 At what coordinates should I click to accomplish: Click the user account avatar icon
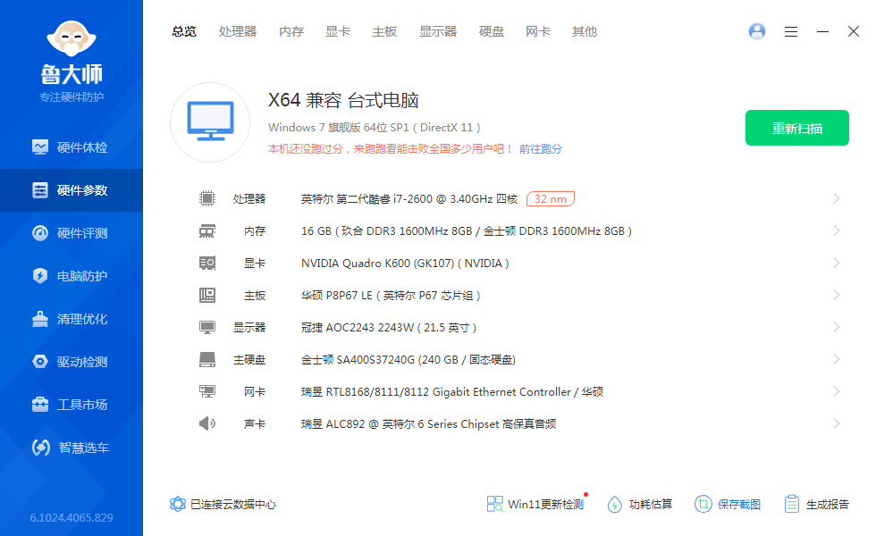(x=757, y=31)
